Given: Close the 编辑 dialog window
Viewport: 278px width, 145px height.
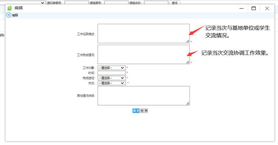Looking at the screenshot, I should click(x=267, y=8).
